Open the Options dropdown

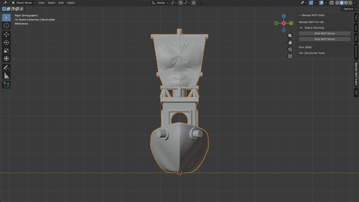click(x=349, y=9)
